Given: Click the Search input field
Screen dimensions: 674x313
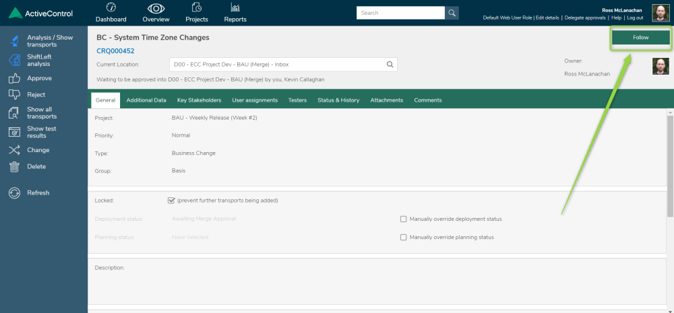Looking at the screenshot, I should [400, 13].
